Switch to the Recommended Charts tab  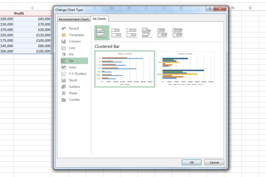tap(74, 19)
